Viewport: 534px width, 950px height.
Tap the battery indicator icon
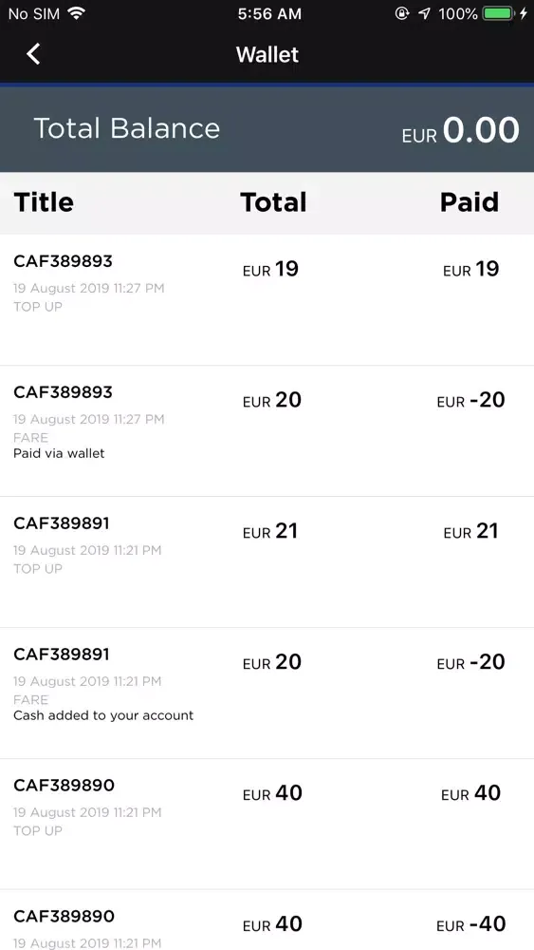click(x=498, y=13)
